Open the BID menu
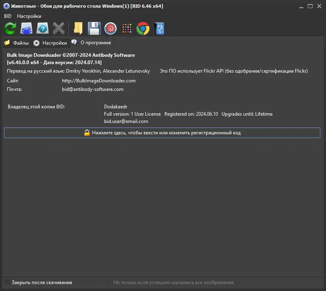 (x=8, y=16)
